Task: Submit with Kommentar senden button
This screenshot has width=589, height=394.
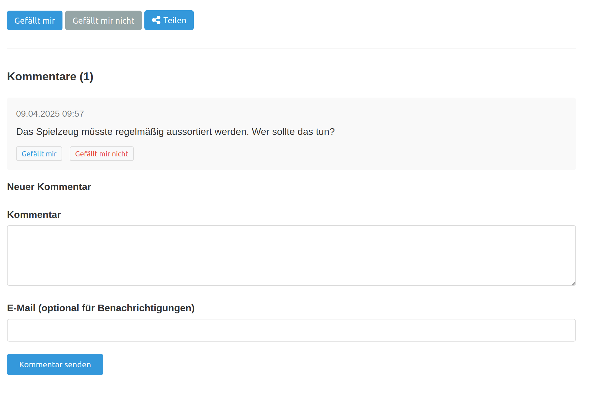Action: 55,364
